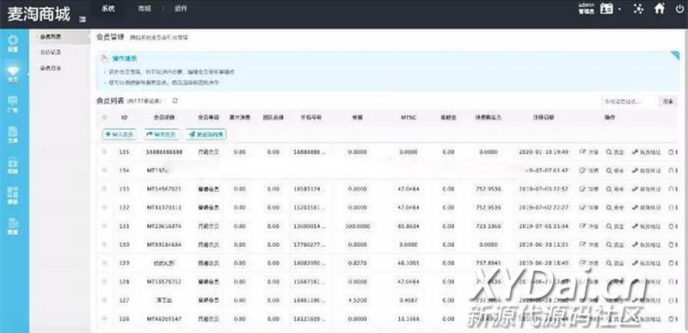The height and width of the screenshot is (333, 688).
Task: Click the member name MT23656374
Action: (x=164, y=226)
